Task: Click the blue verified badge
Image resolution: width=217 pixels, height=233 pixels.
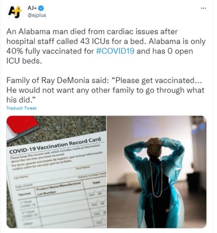Action: 42,8
